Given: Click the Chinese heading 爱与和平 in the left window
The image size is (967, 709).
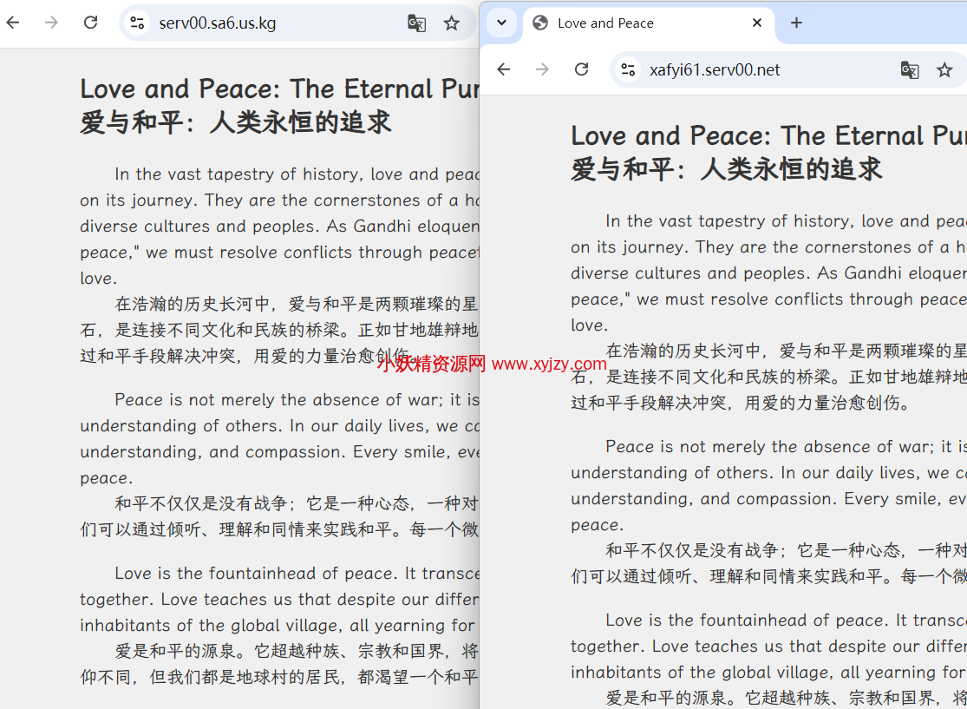Looking at the screenshot, I should click(x=236, y=121).
